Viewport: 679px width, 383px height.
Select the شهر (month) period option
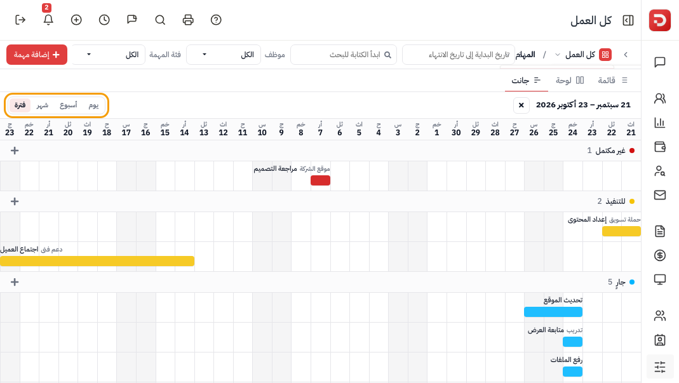point(43,105)
